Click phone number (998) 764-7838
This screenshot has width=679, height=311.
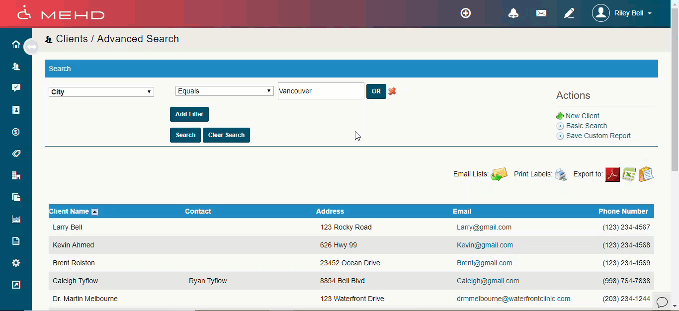626,281
